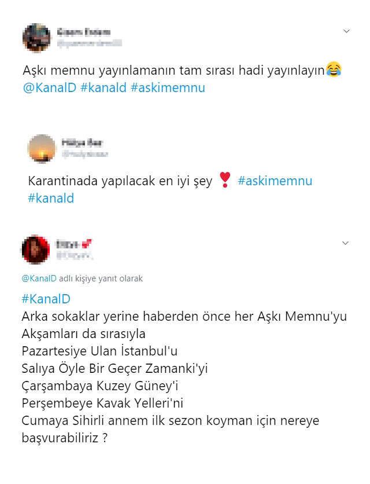370x484 pixels.
Task: Expand the first tweet's options chevron
Action: [346, 31]
